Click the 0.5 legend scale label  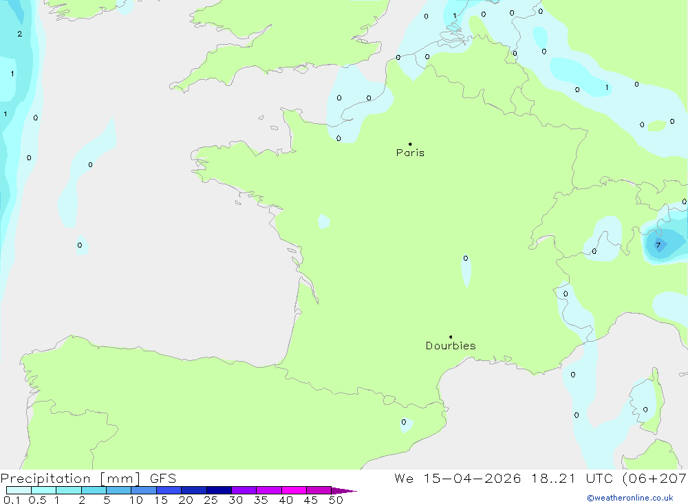[x=37, y=500]
